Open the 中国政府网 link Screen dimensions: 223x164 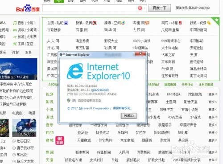coord(198,30)
